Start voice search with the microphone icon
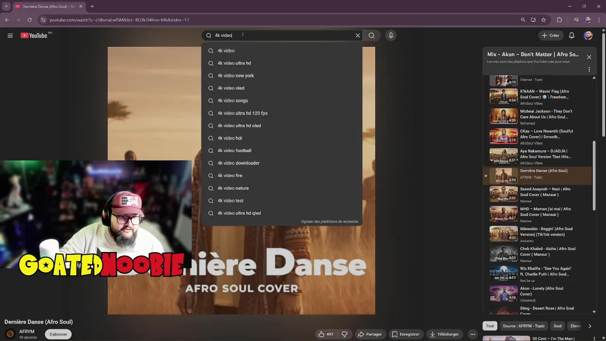The height and width of the screenshot is (341, 606). coord(391,36)
